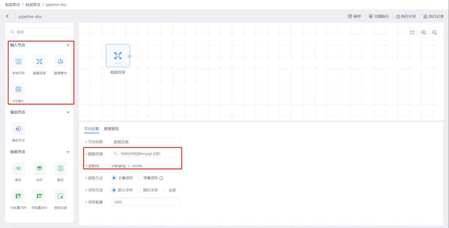Image resolution: width=449 pixels, height=228 pixels.
Task: Open the 数据来源 dropdown
Action: coord(146,154)
